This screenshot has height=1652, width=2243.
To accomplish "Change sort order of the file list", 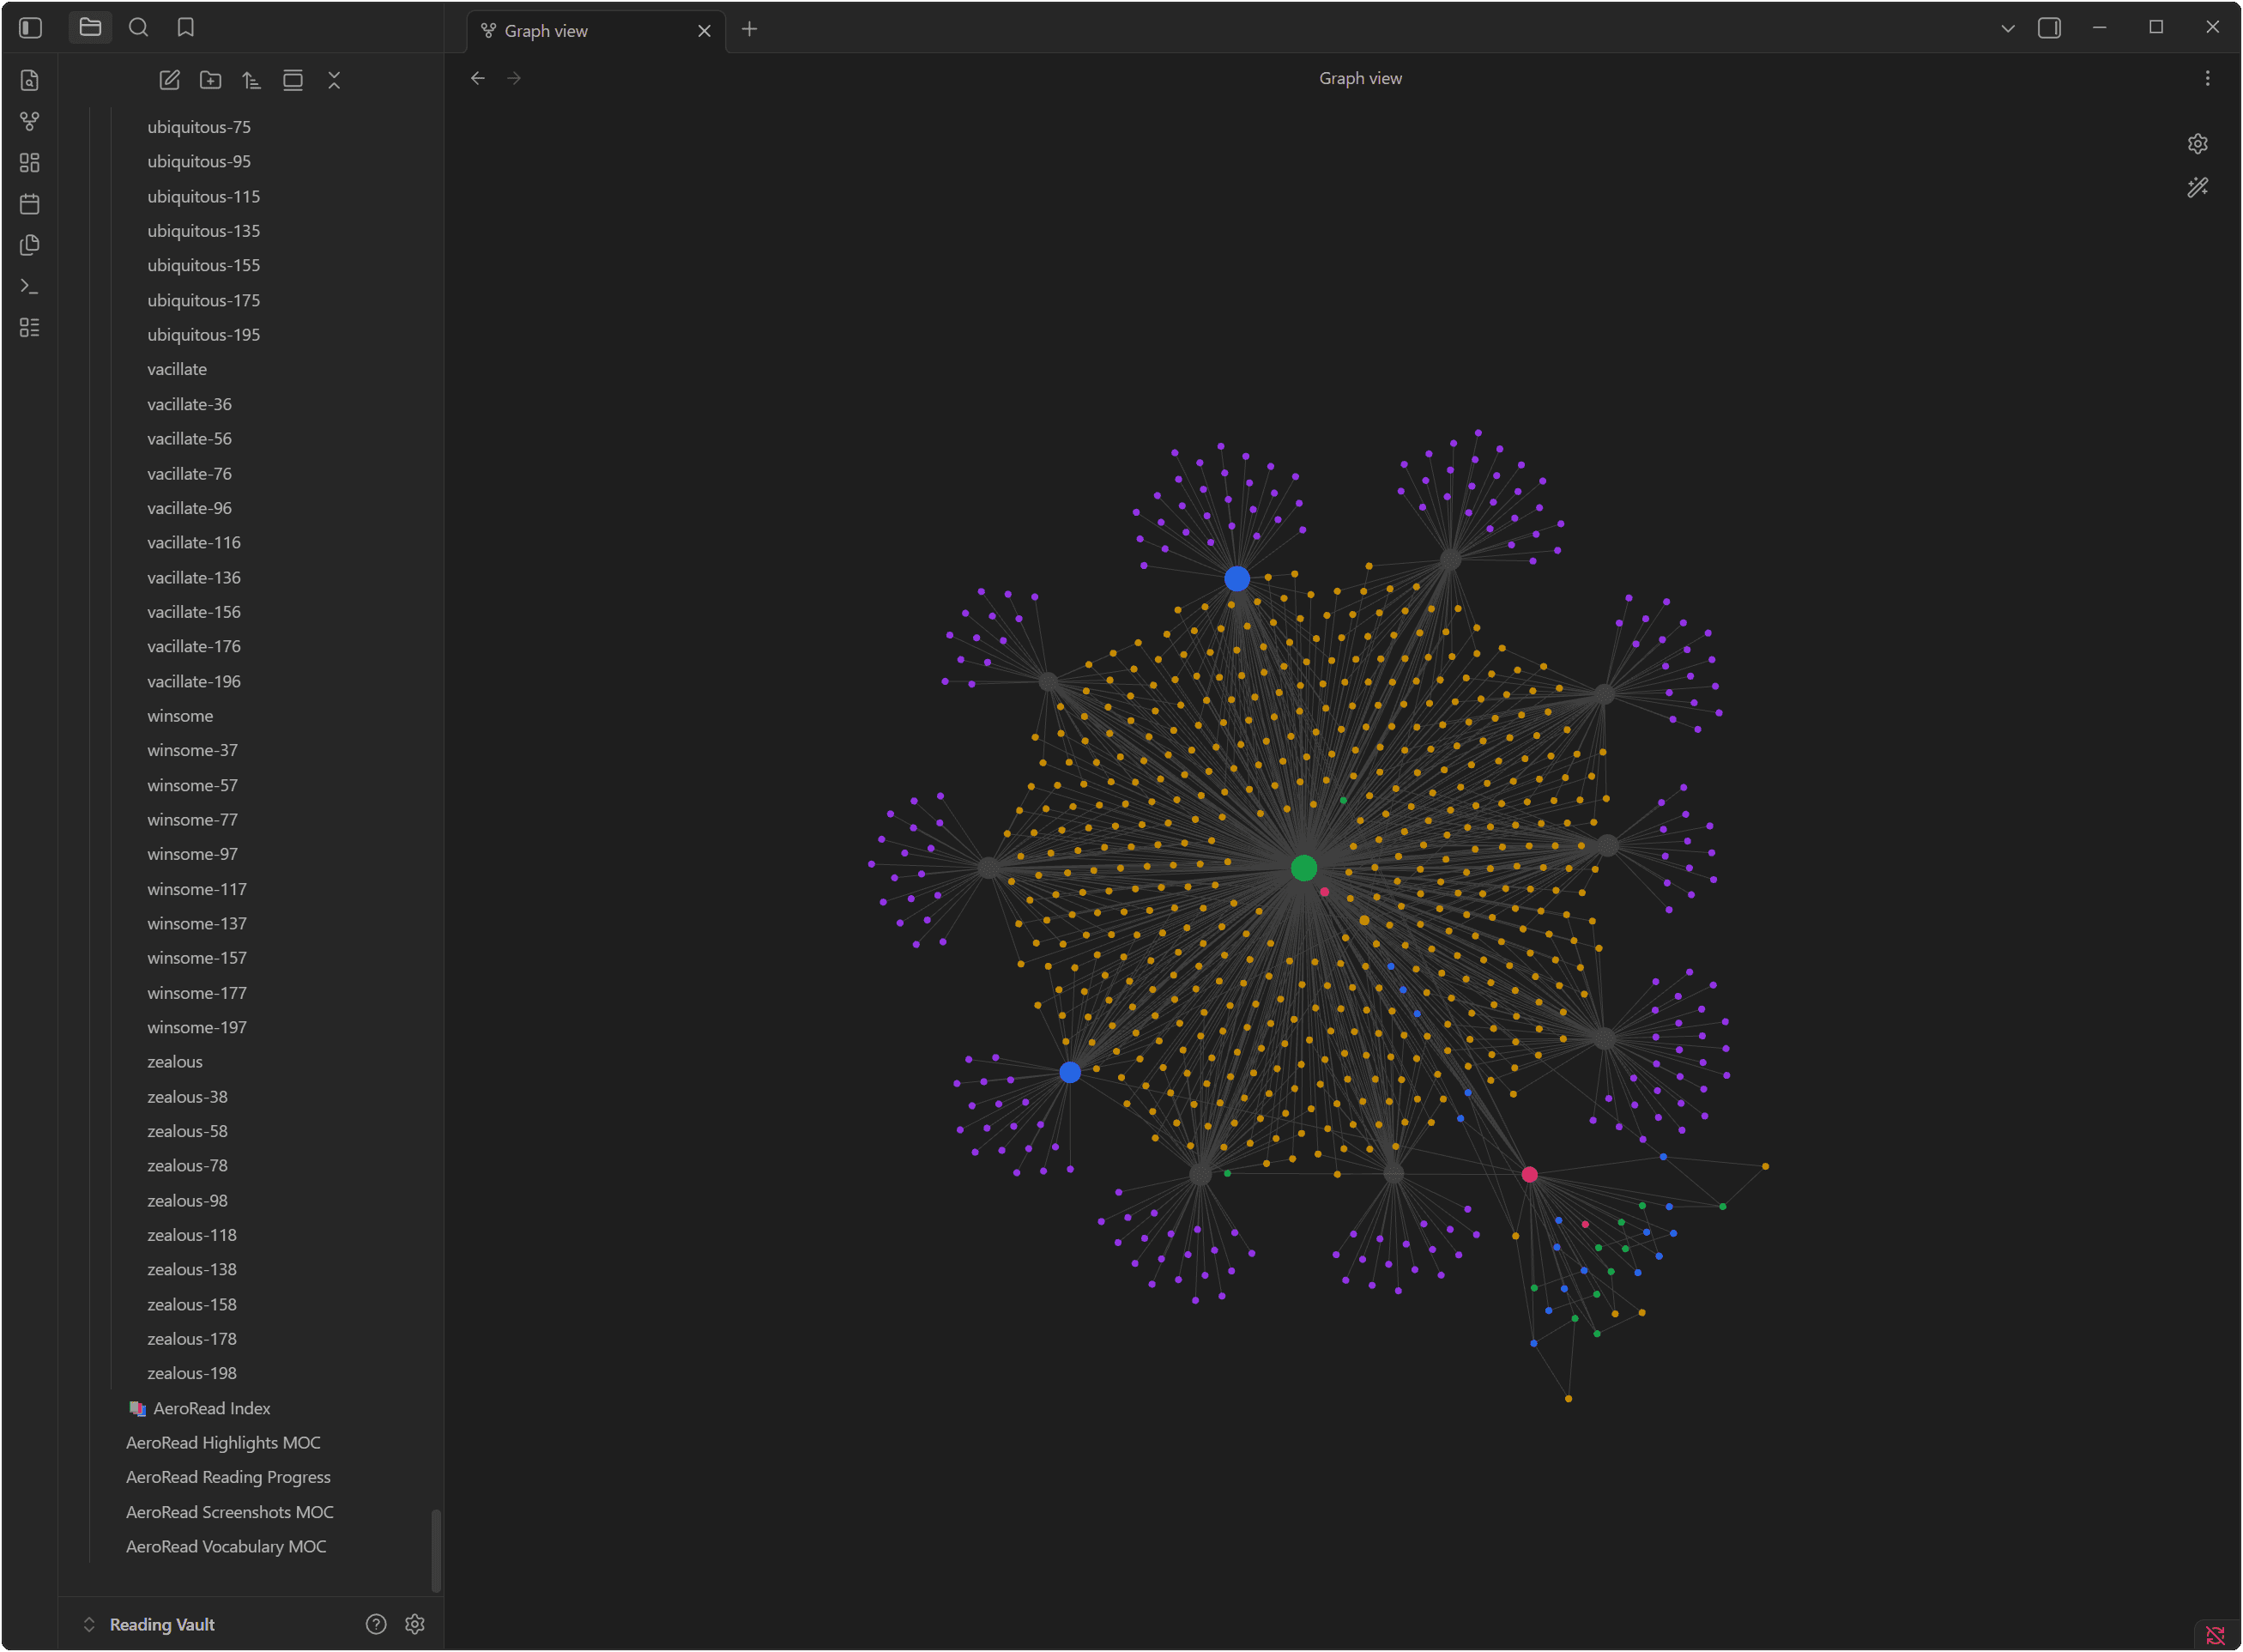I will coord(251,80).
